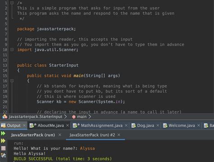Viewport: 214px width, 162px height.
Task: Click line number 20 in the gutter
Action: [x=5, y=102]
